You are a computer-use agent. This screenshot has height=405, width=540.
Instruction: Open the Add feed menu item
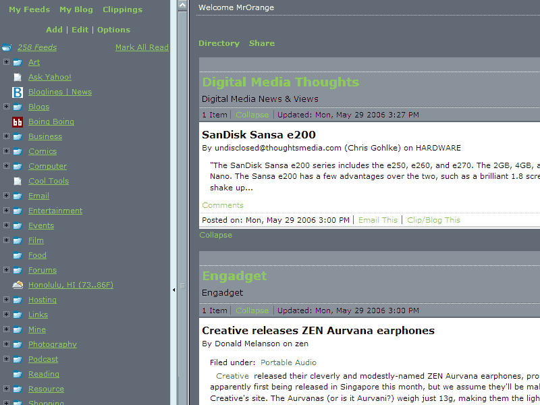point(54,30)
